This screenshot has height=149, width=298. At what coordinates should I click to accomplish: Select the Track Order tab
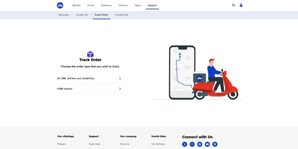(102, 15)
